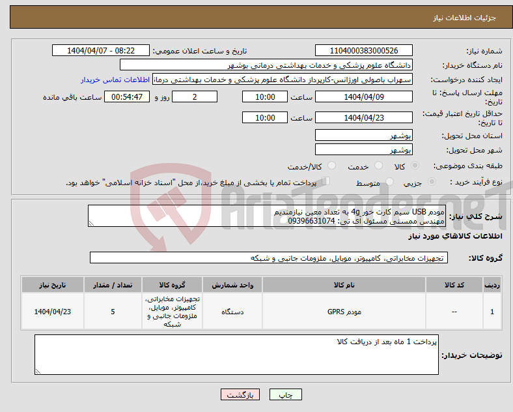
Task: Click the گروه کالا column header
Action: click(172, 285)
